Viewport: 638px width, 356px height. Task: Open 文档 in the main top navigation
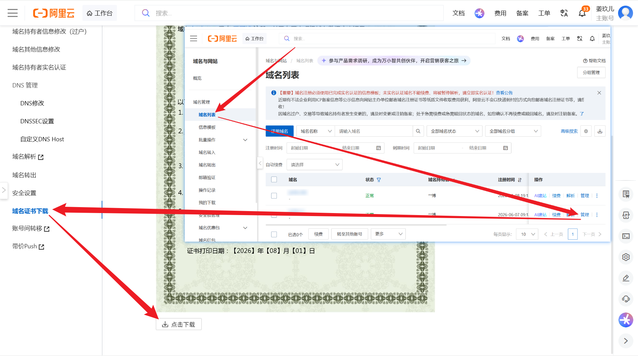tap(459, 13)
